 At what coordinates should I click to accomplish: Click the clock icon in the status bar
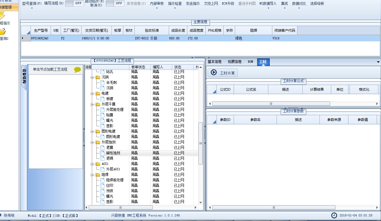coord(334,215)
